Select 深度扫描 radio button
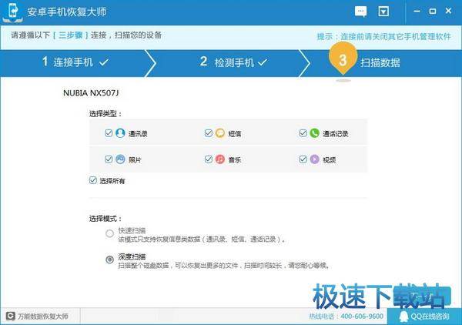The width and height of the screenshot is (462, 325). pyautogui.click(x=109, y=260)
